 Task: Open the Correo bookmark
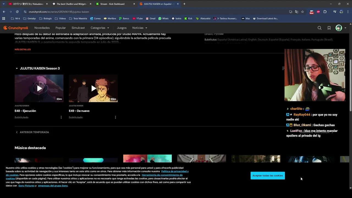[95, 18]
